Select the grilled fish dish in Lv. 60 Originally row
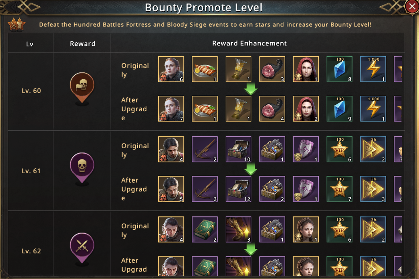The image size is (419, 279). 205,69
